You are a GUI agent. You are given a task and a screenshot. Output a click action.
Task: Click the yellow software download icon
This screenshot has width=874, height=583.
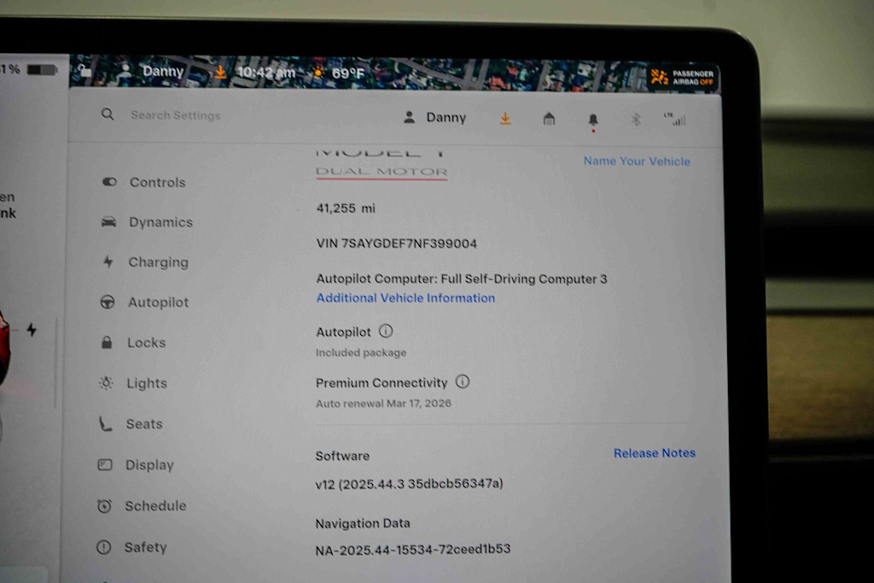tap(505, 119)
